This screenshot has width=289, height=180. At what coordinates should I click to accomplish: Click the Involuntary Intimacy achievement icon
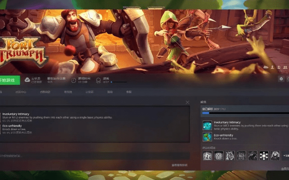pyautogui.click(x=207, y=125)
